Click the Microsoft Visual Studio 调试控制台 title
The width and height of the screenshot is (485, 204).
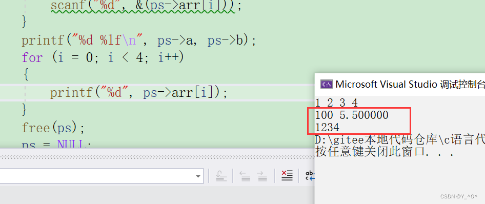click(x=410, y=84)
